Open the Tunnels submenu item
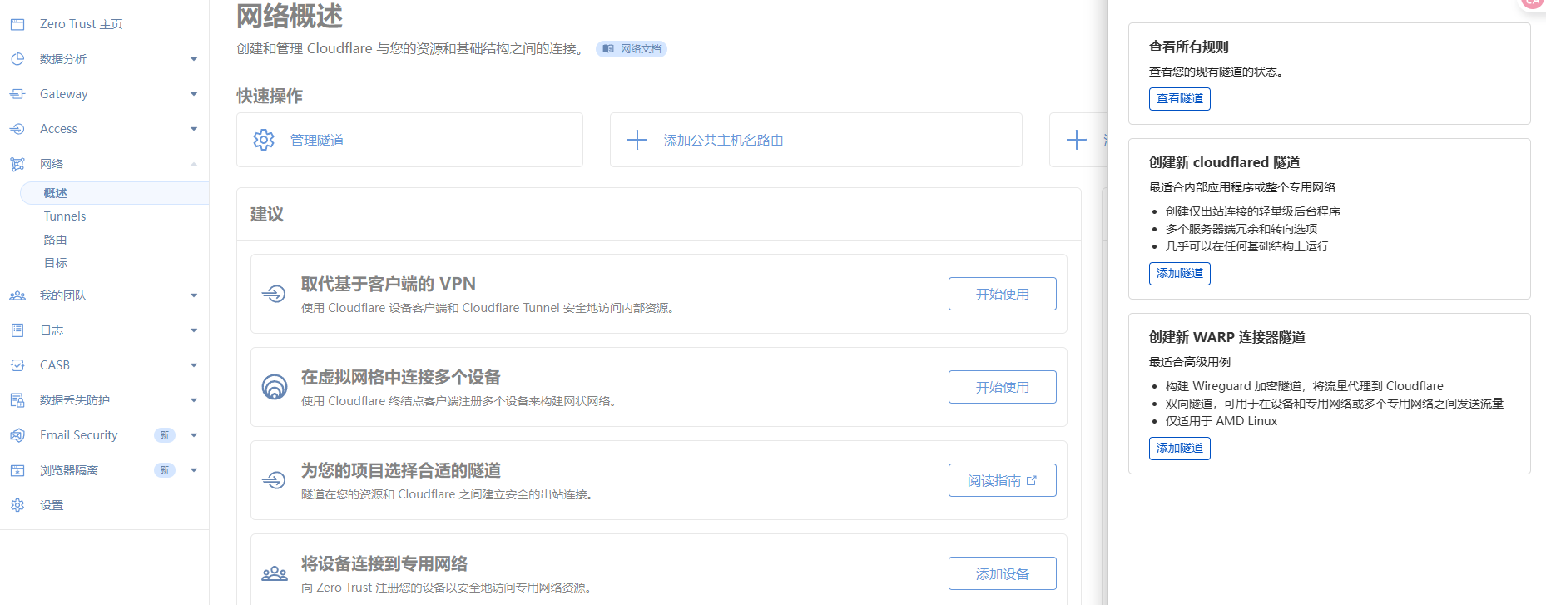 coord(65,216)
